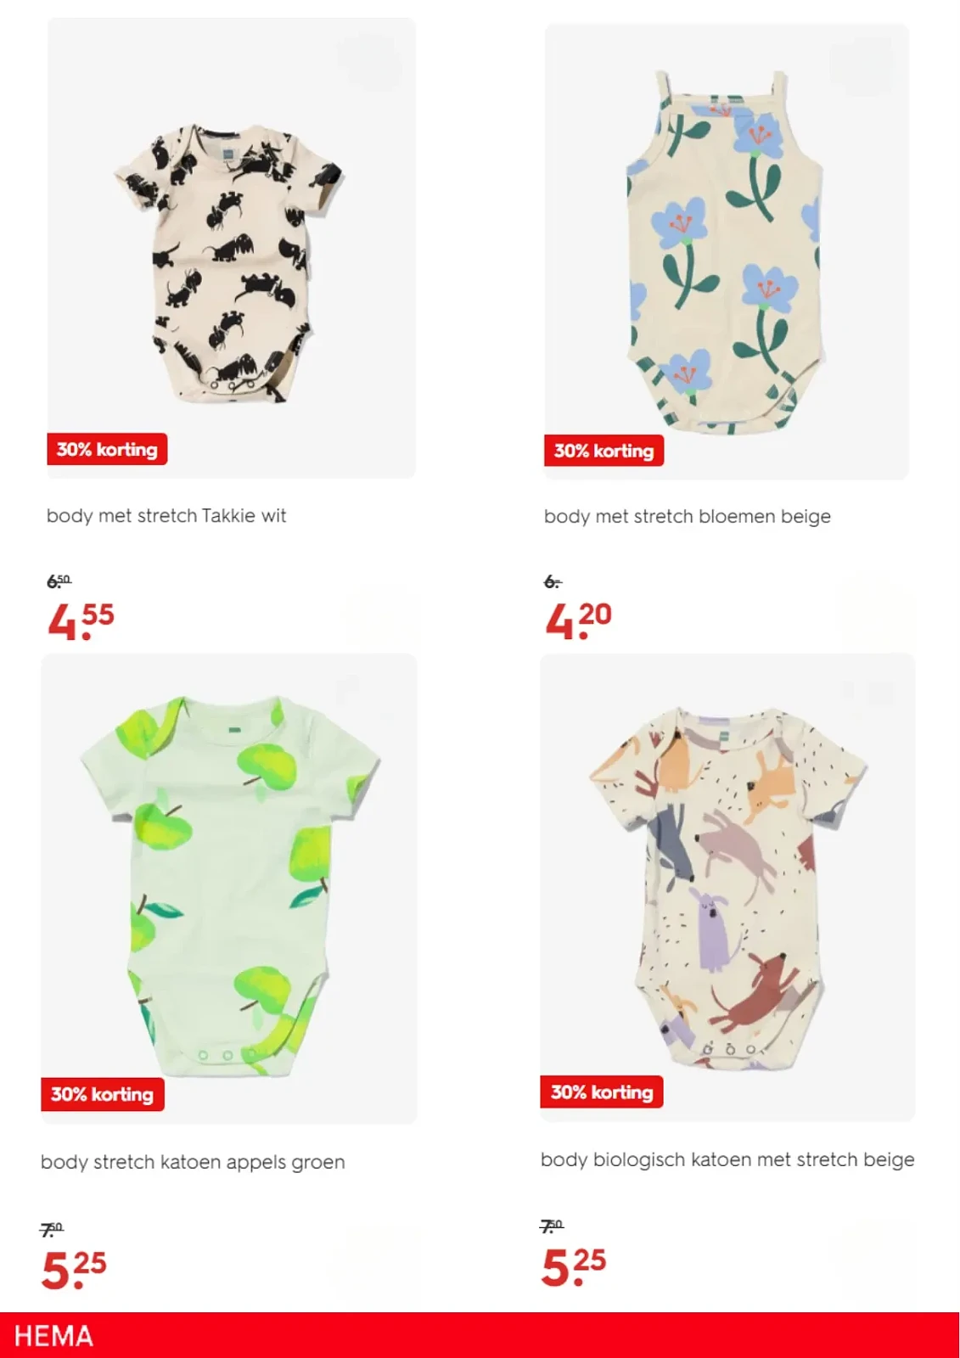Click the crossed-out 7.50 price under appels body
The image size is (960, 1358).
(x=52, y=1228)
